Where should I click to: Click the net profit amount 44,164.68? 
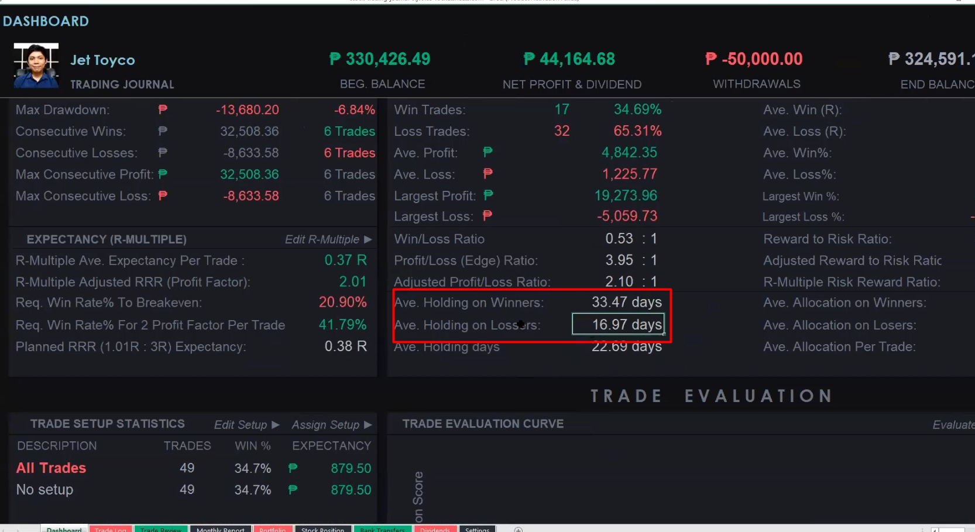(x=577, y=59)
